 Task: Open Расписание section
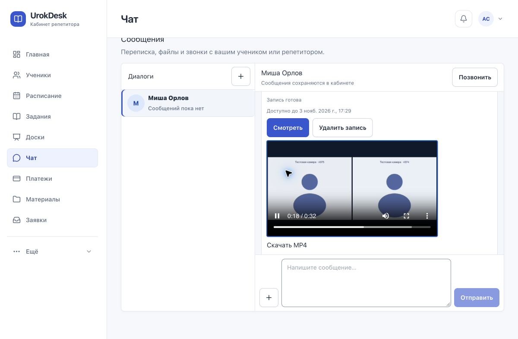(x=52, y=96)
